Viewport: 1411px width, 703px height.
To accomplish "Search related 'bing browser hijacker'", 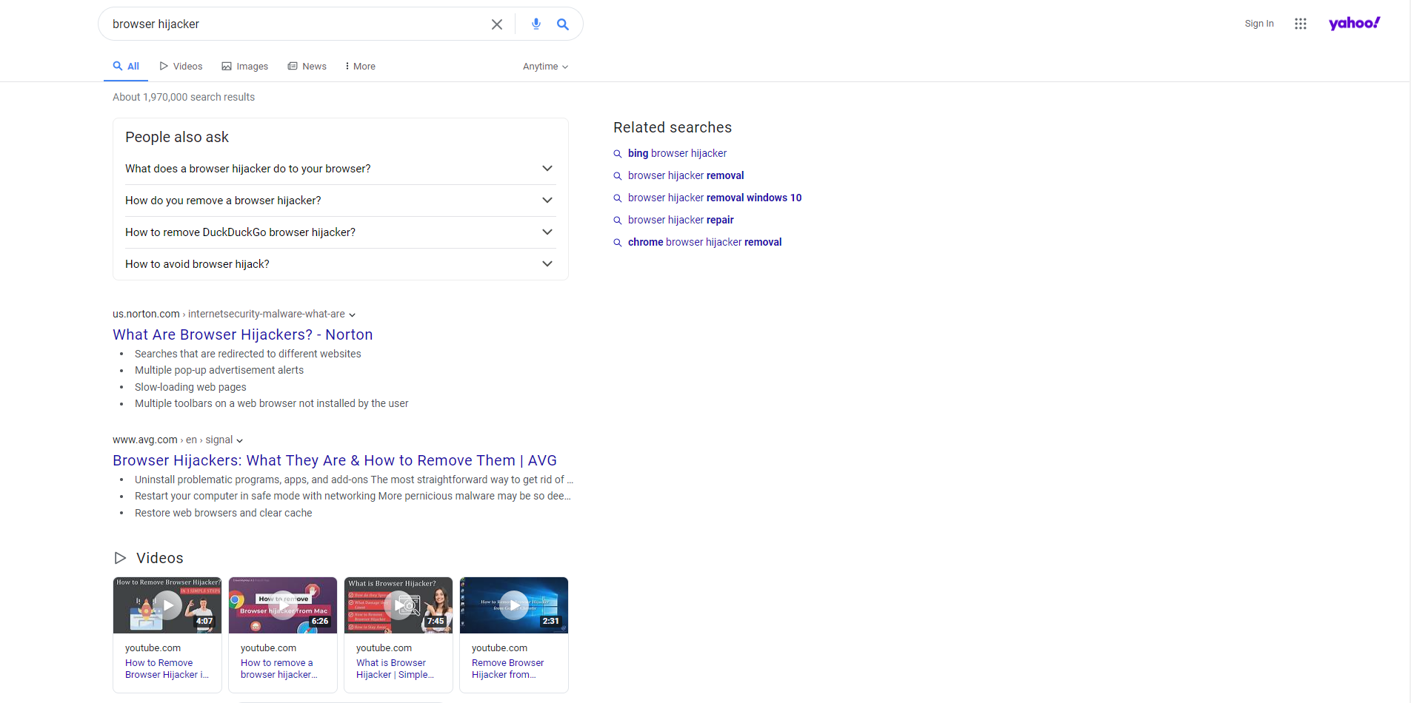I will [677, 153].
